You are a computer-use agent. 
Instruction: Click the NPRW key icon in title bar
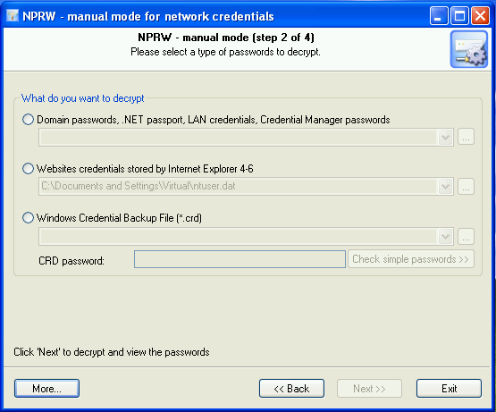click(13, 16)
